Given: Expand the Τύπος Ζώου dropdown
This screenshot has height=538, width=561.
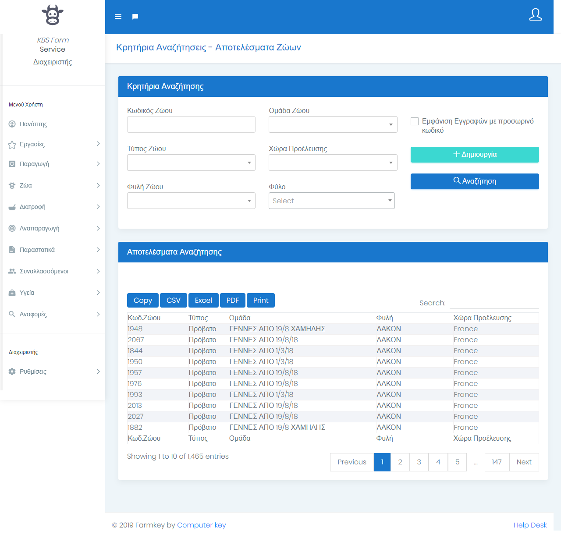Looking at the screenshot, I should pos(191,163).
